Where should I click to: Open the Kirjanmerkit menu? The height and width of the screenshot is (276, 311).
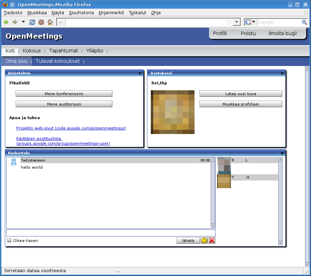pos(111,13)
